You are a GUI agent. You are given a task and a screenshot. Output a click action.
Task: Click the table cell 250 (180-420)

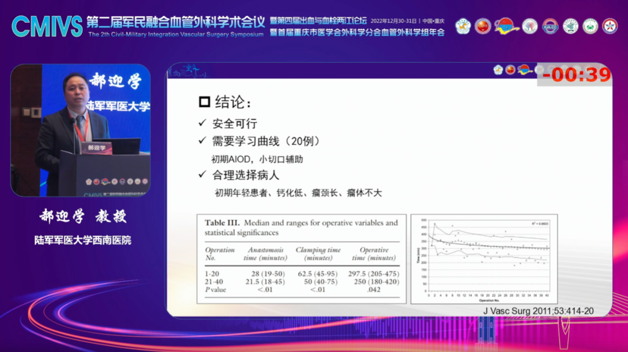[376, 282]
